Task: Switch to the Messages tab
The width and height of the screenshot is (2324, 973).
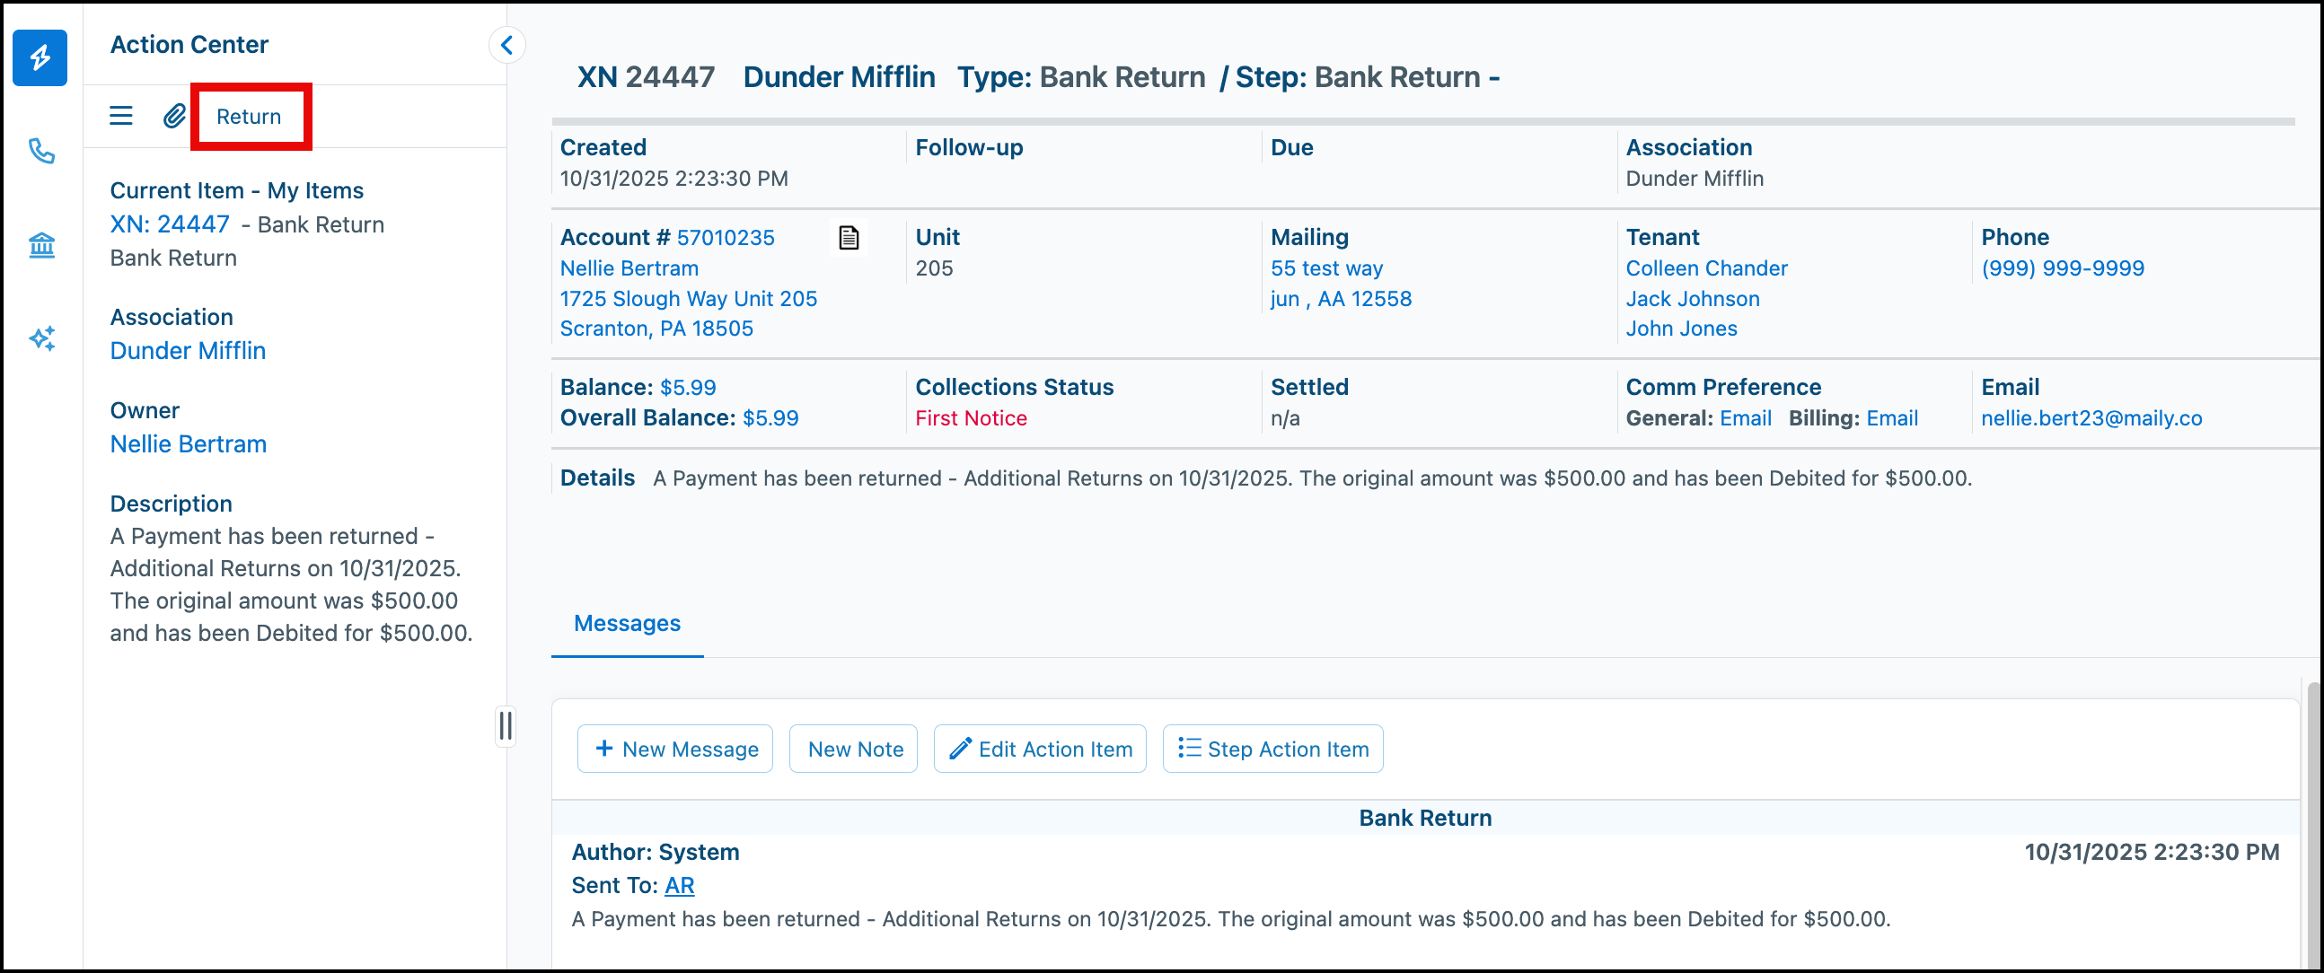Action: click(x=627, y=624)
